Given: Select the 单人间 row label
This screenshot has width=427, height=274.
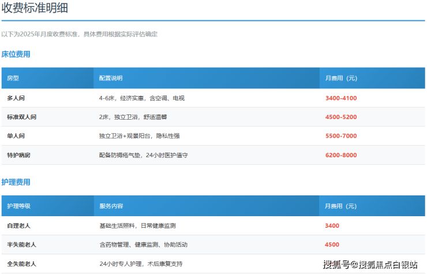Looking at the screenshot, I should 16,136.
